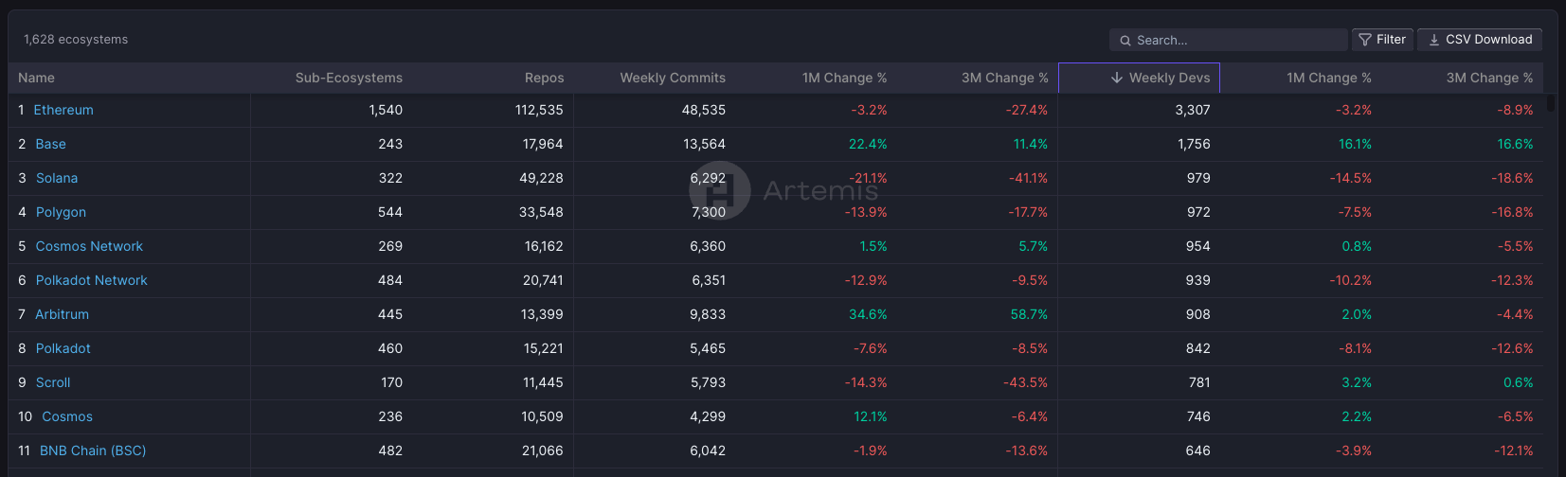Click Polkadot Network's repos value 20,741

click(542, 280)
